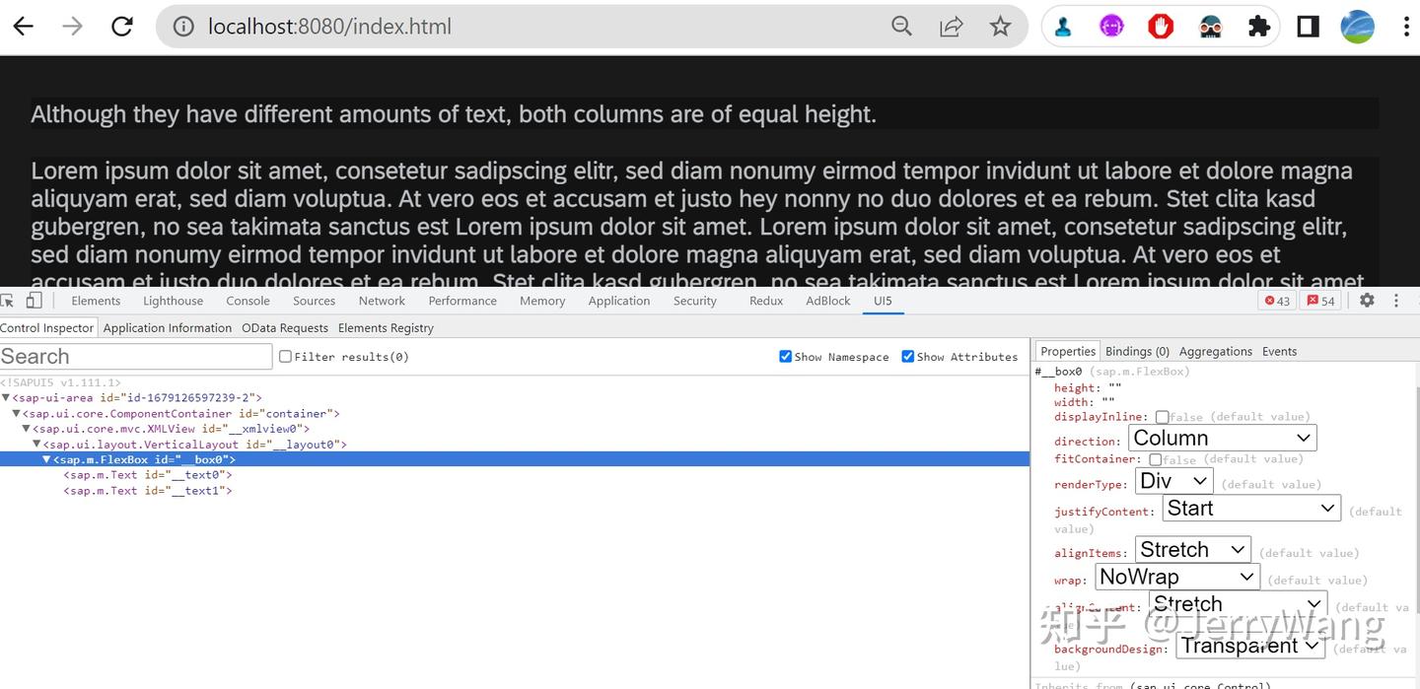Open the OData Requests tab
The height and width of the screenshot is (689, 1420).
(x=285, y=328)
